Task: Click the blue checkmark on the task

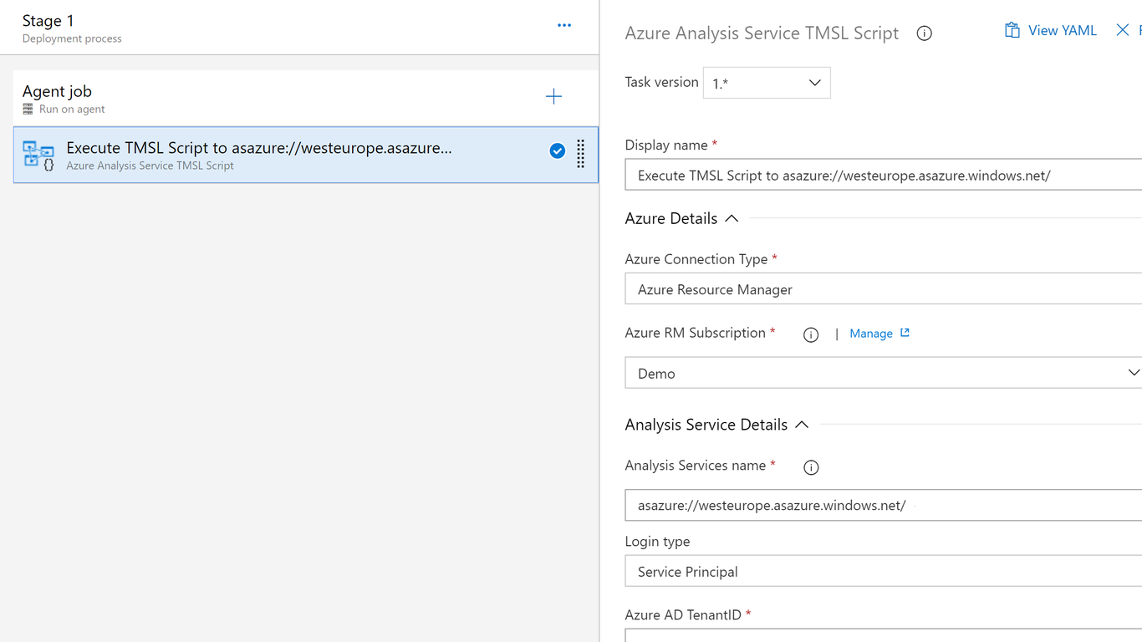Action: [x=558, y=151]
